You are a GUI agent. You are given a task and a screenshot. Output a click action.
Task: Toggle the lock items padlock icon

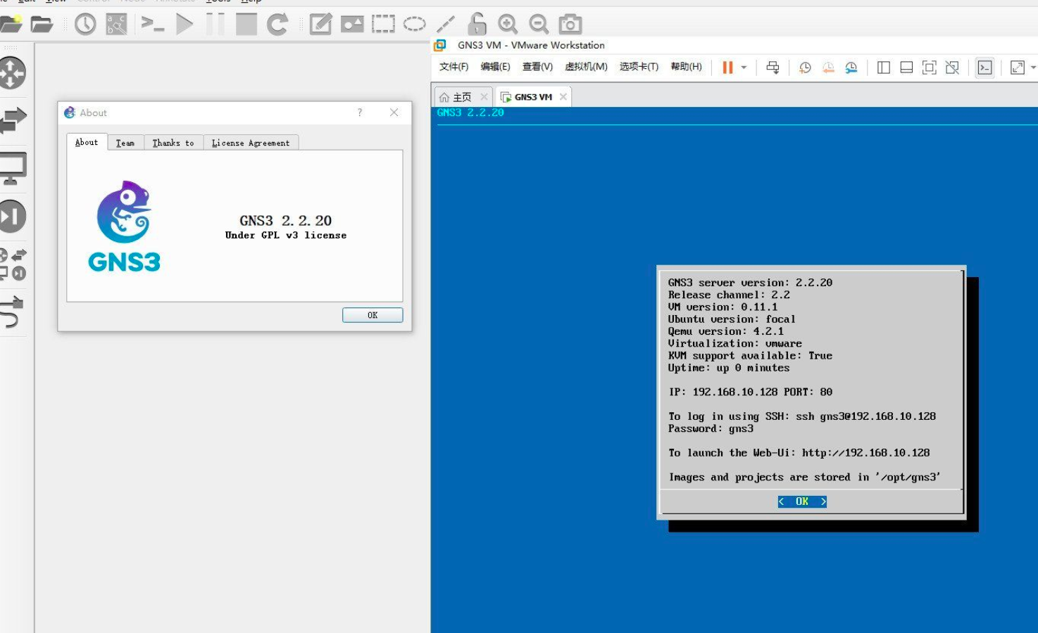[x=477, y=24]
